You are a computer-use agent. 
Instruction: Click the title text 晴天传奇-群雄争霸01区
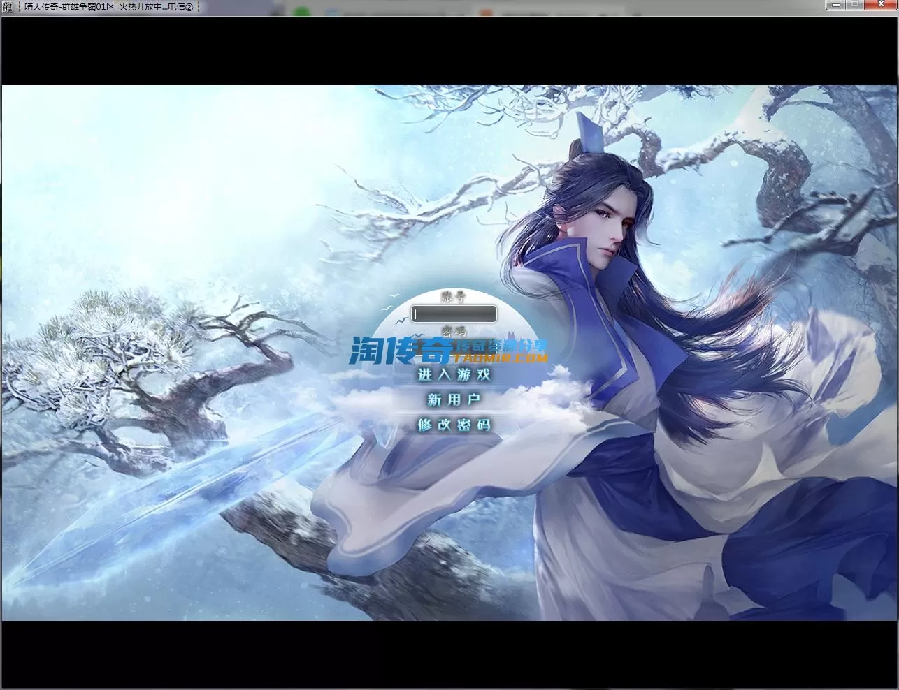coord(69,6)
